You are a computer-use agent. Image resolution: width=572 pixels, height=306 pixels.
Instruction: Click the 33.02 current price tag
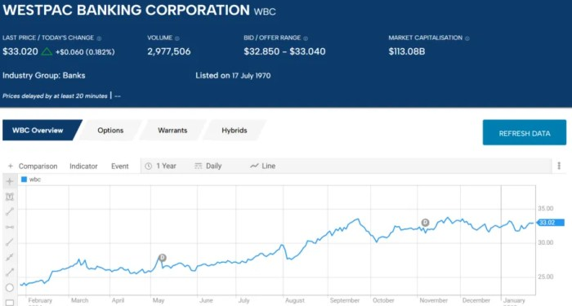point(550,223)
